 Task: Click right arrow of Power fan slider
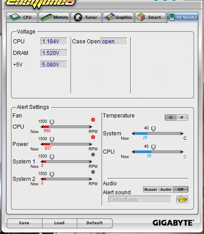91,144
